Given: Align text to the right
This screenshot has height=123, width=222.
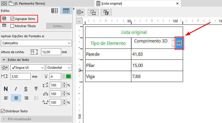Looking at the screenshot, I should click(26, 98).
